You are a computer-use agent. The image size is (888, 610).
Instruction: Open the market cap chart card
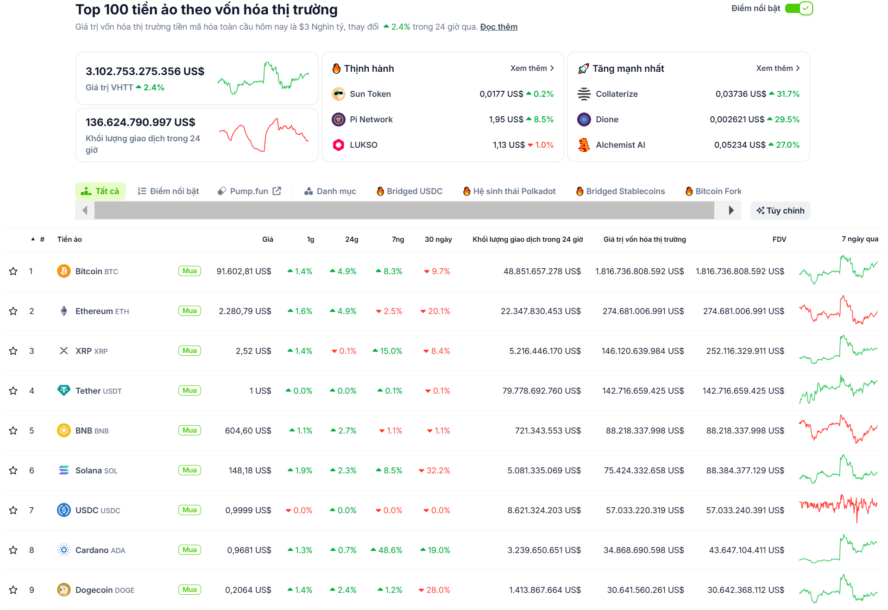point(197,78)
